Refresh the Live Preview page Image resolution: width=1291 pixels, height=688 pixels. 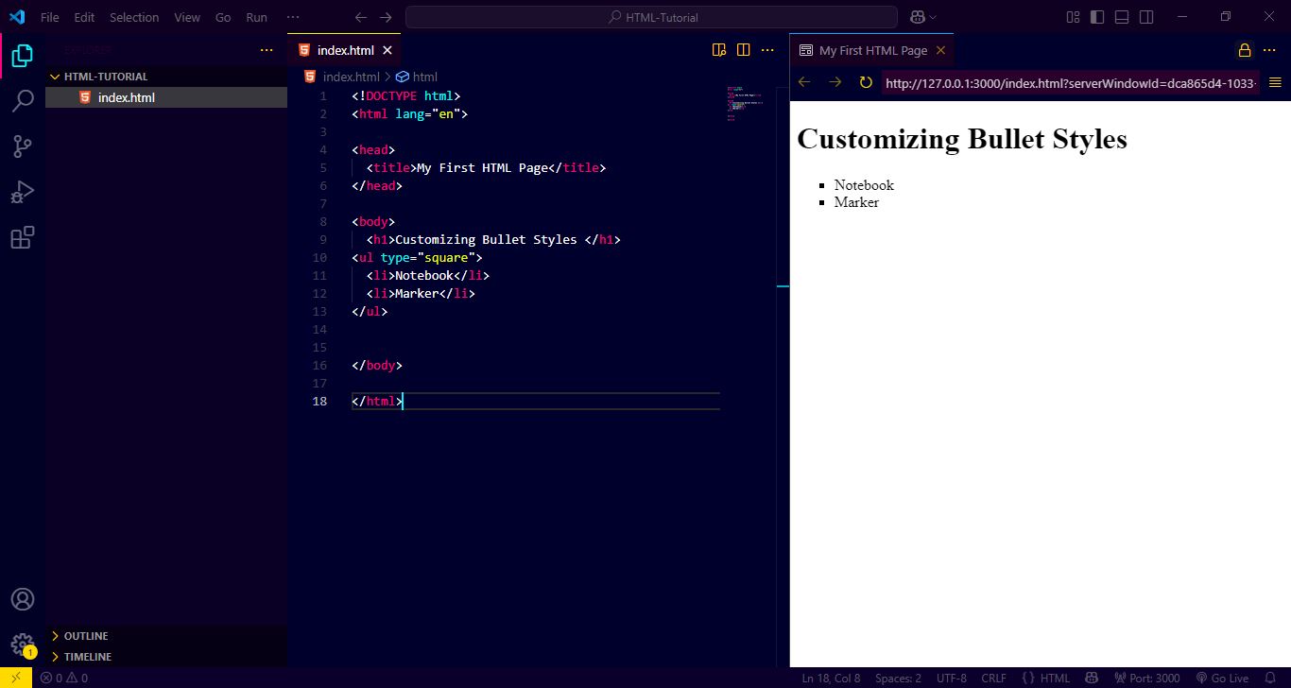click(865, 82)
